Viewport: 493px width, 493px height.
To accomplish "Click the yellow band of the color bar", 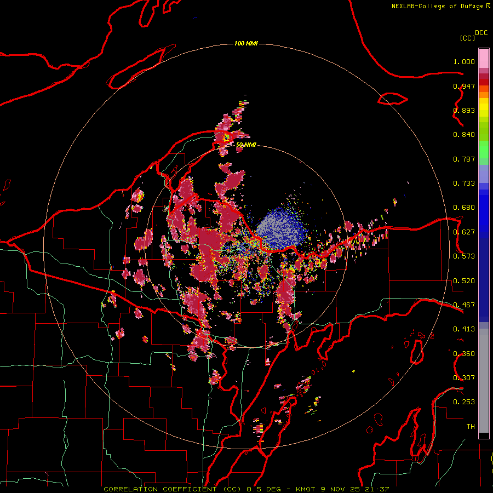I will pyautogui.click(x=484, y=107).
